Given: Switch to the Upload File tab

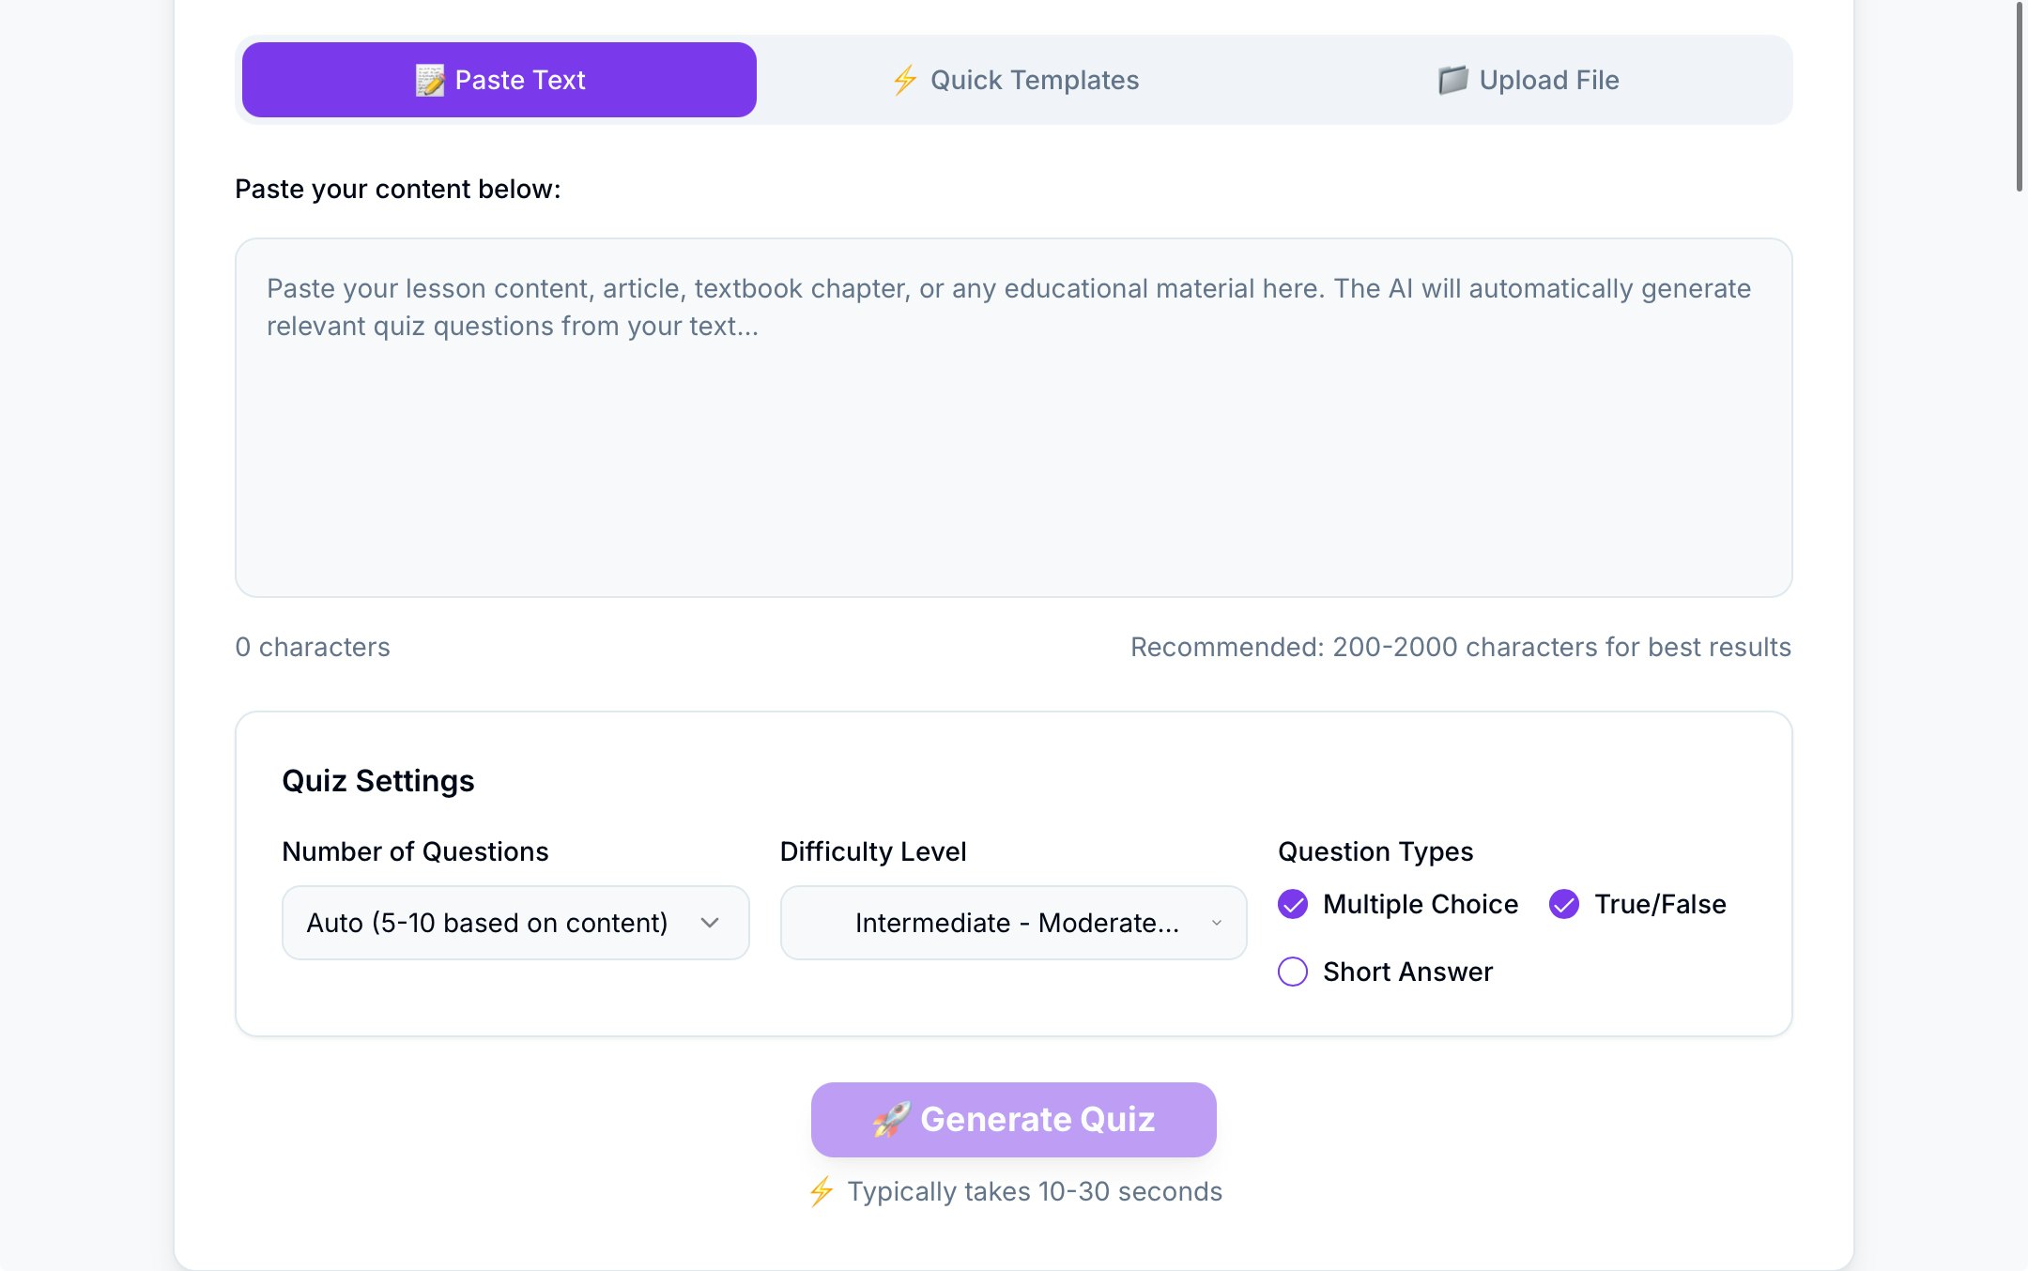Looking at the screenshot, I should coord(1530,81).
